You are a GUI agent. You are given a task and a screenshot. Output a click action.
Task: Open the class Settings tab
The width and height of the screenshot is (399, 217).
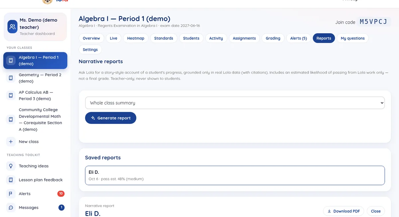tap(90, 50)
